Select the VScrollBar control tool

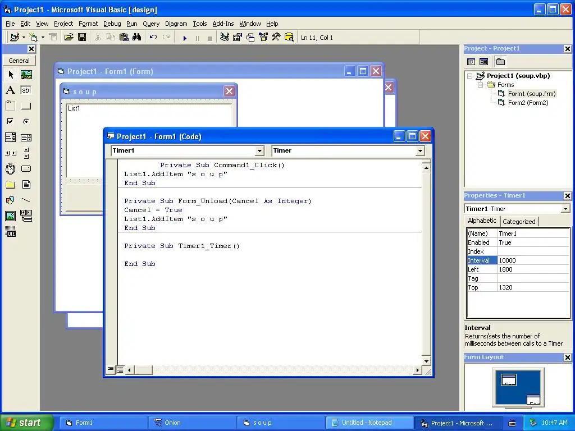[x=26, y=153]
